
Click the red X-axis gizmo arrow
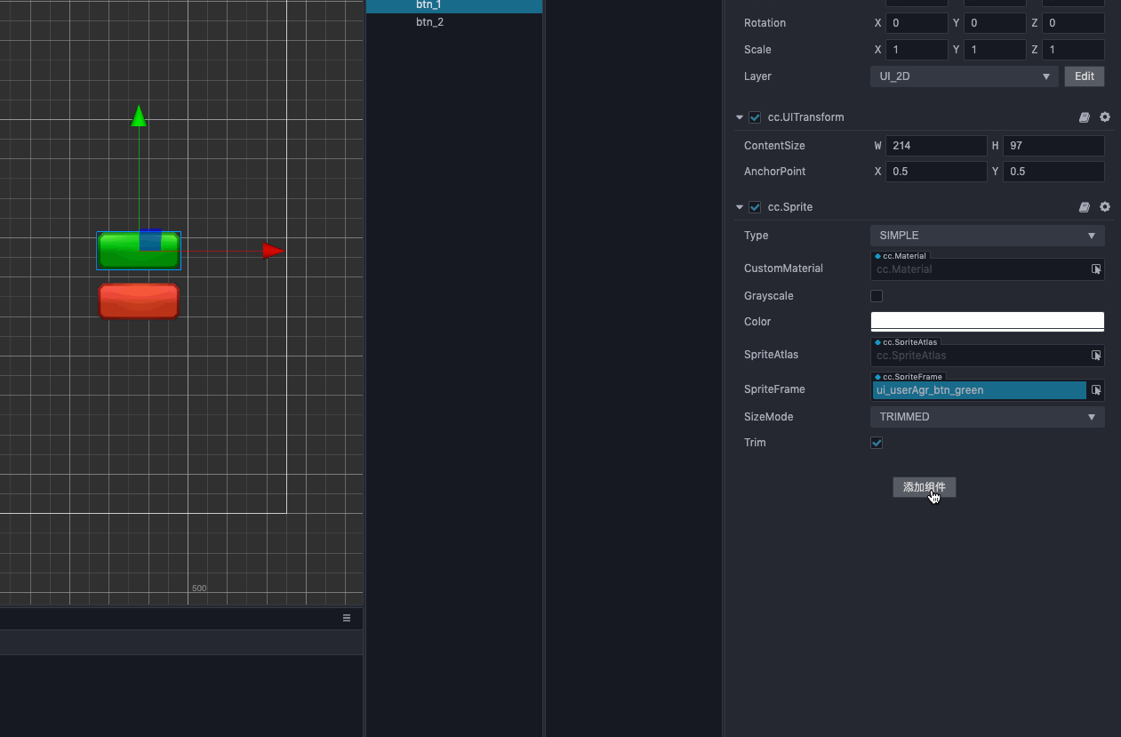273,251
